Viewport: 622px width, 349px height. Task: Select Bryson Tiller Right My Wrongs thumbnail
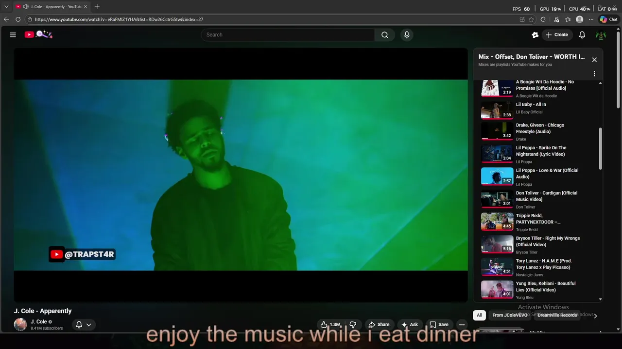click(497, 244)
